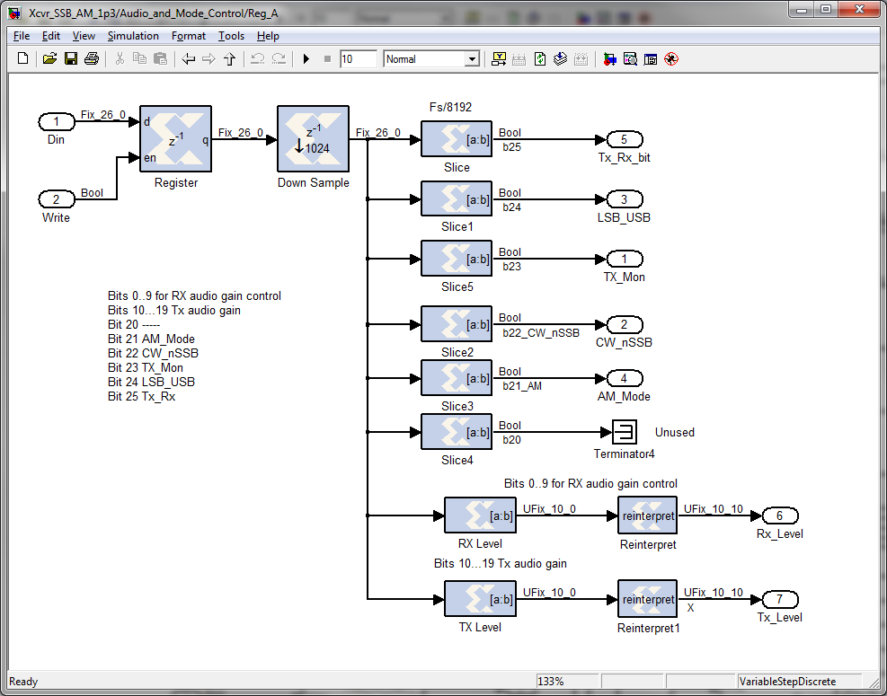Click the Print toolbar icon
887x696 pixels.
tap(92, 58)
